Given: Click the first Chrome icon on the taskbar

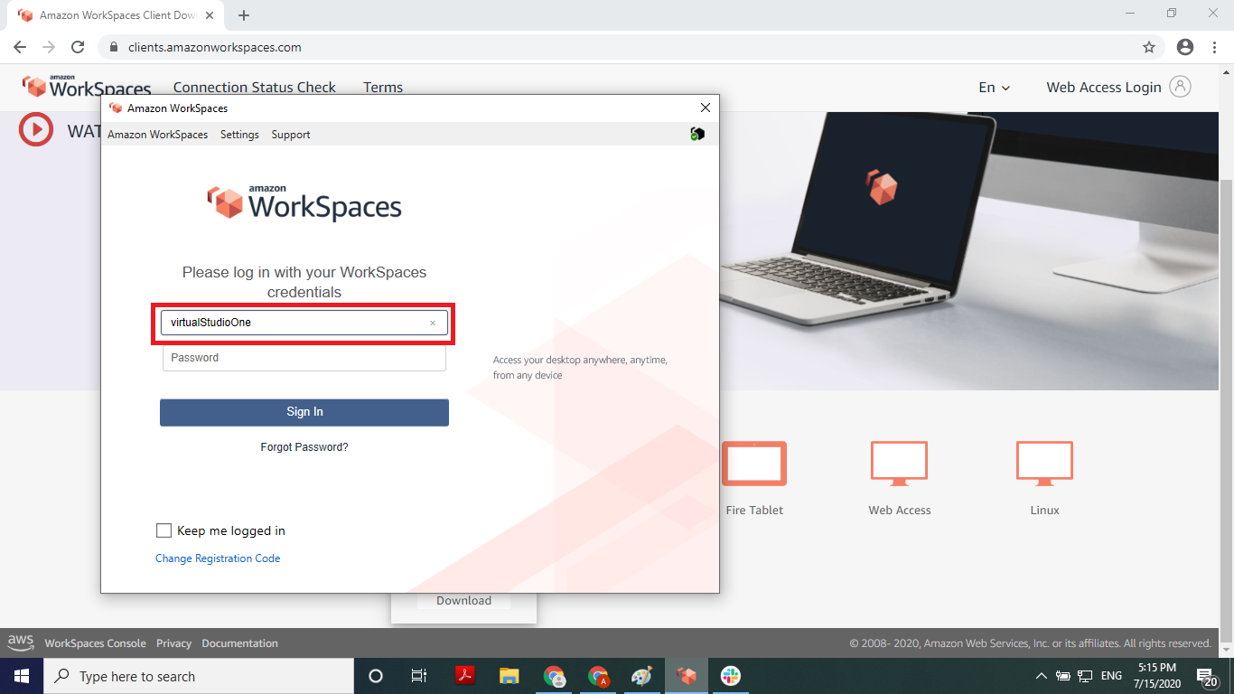Looking at the screenshot, I should tap(554, 676).
